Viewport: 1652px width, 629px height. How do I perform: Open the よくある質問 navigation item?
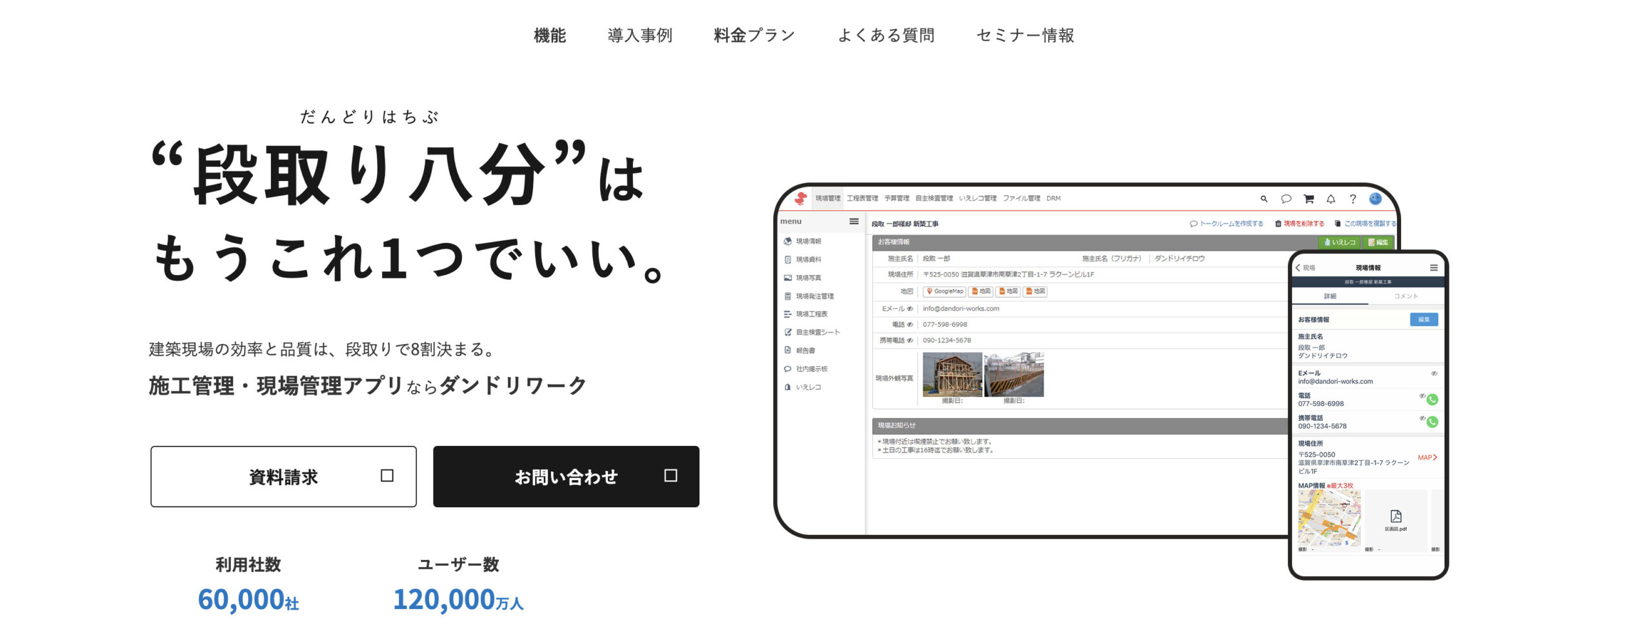click(x=886, y=35)
